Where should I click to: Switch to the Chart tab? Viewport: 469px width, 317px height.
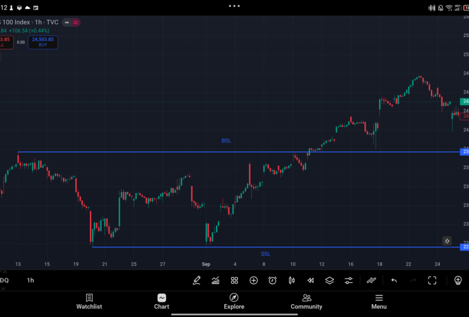161,302
